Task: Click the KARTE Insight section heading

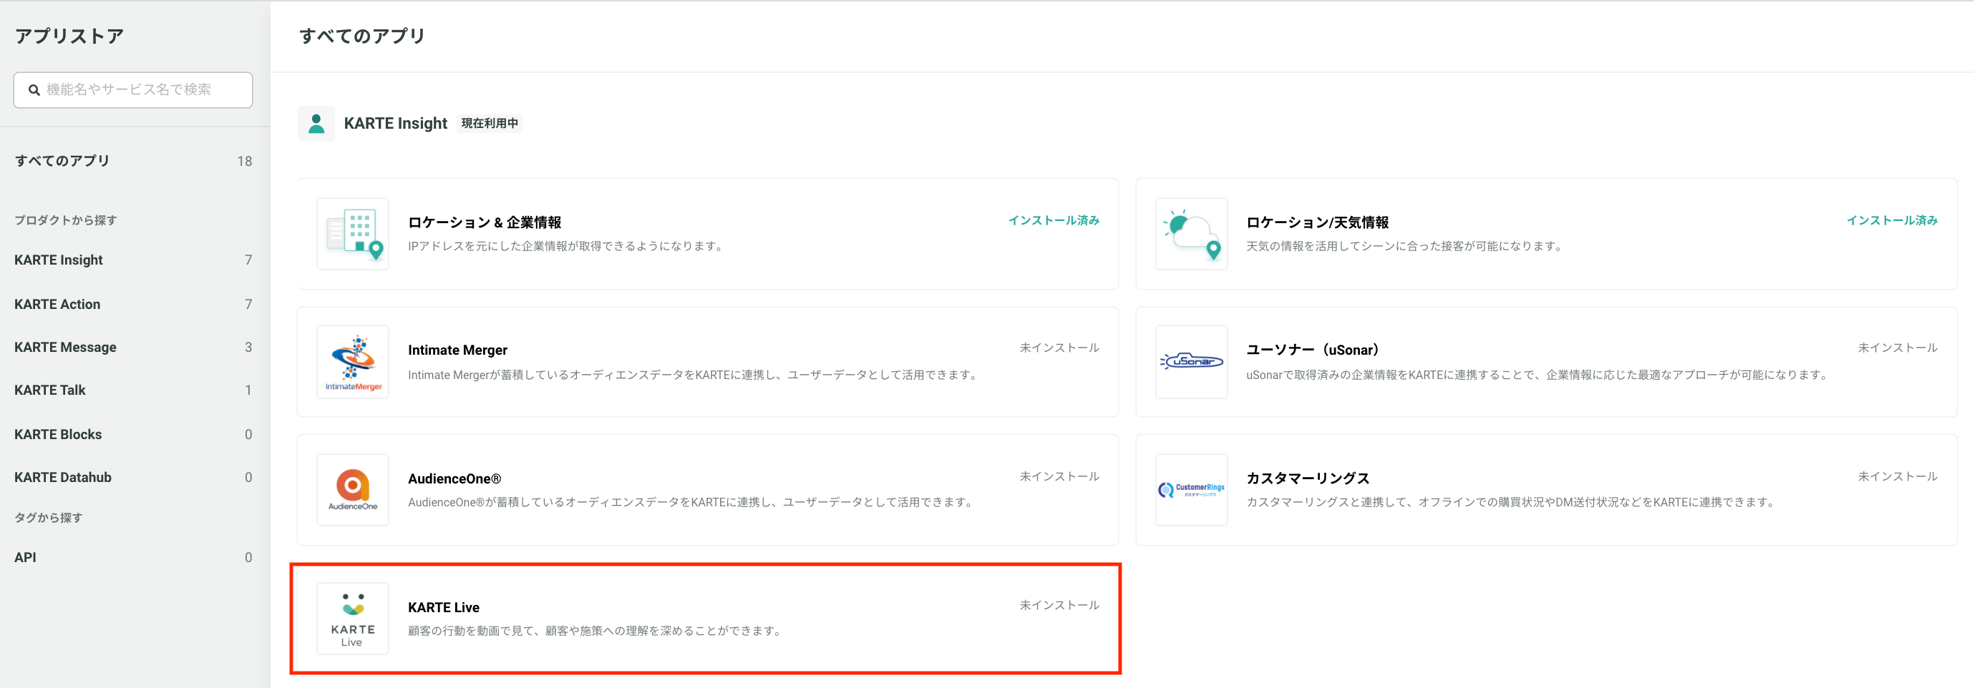Action: point(395,123)
